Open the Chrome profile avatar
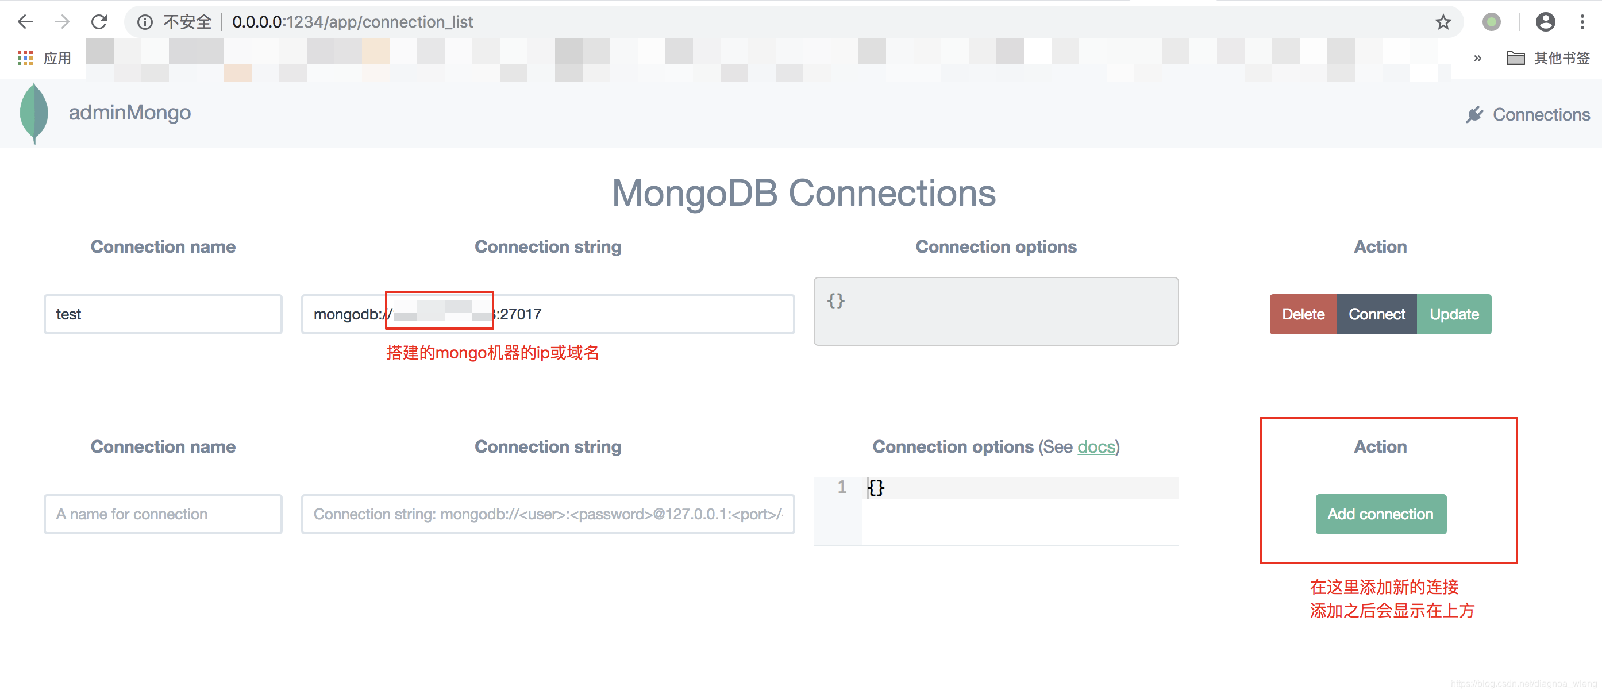The height and width of the screenshot is (694, 1602). 1546,22
